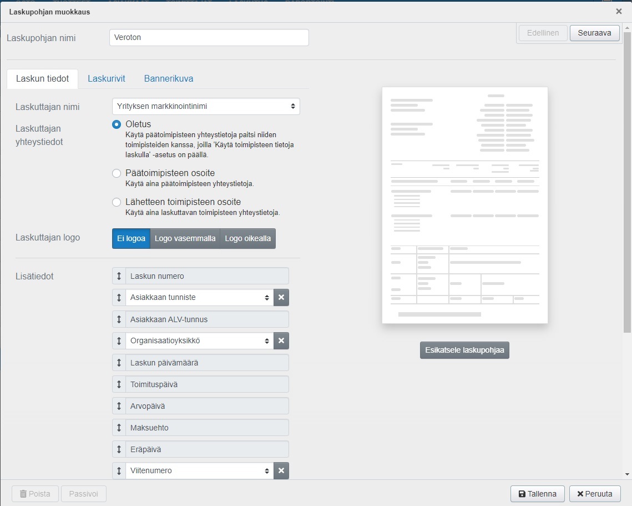Remove the Viitenumero field

pos(281,470)
